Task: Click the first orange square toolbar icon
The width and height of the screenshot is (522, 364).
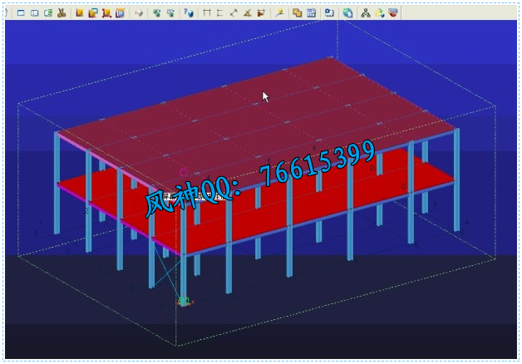Action: (80, 13)
